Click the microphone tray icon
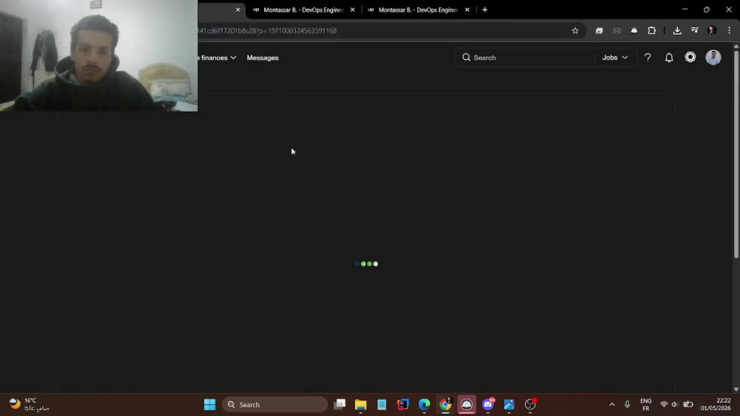740x416 pixels. point(628,404)
